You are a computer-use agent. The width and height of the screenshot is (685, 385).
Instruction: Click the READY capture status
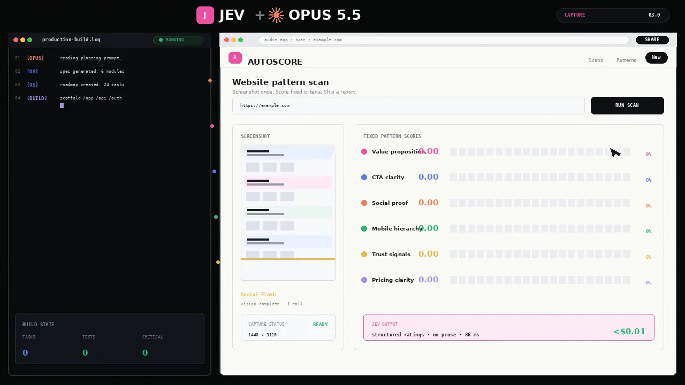(320, 325)
